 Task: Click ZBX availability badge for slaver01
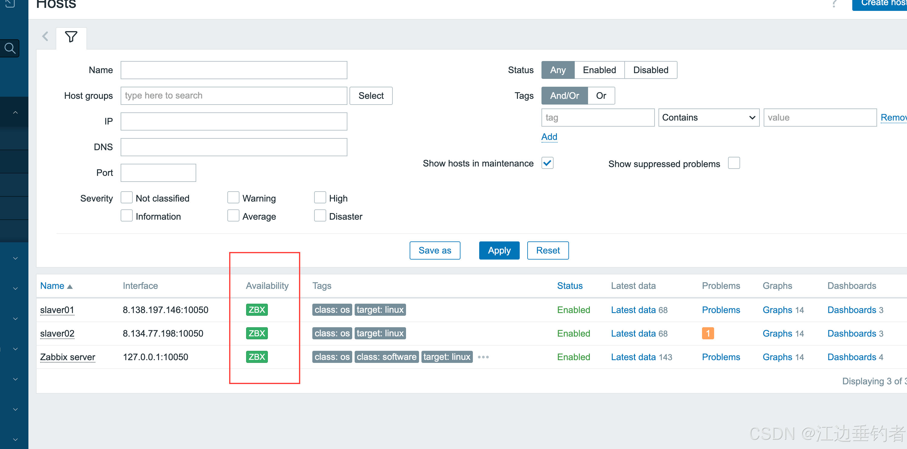coord(256,310)
